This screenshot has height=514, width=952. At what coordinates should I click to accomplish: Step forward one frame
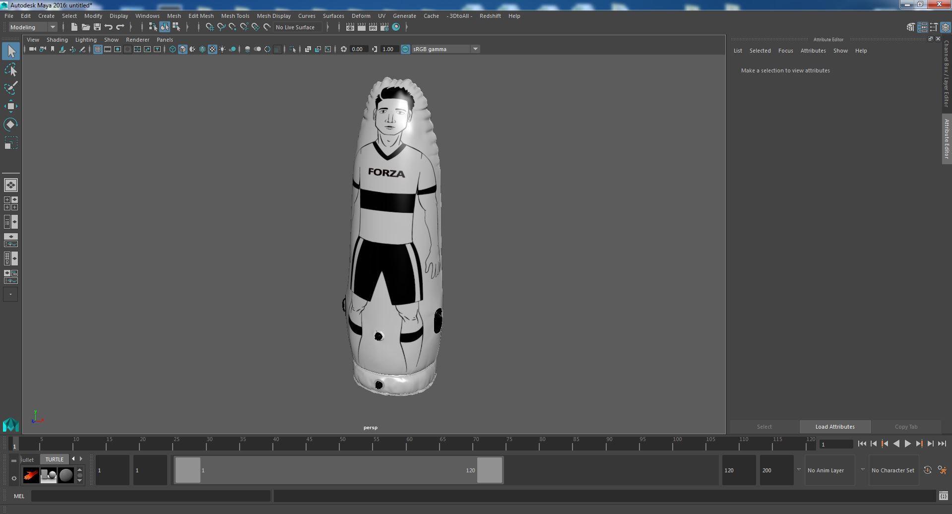(x=930, y=444)
